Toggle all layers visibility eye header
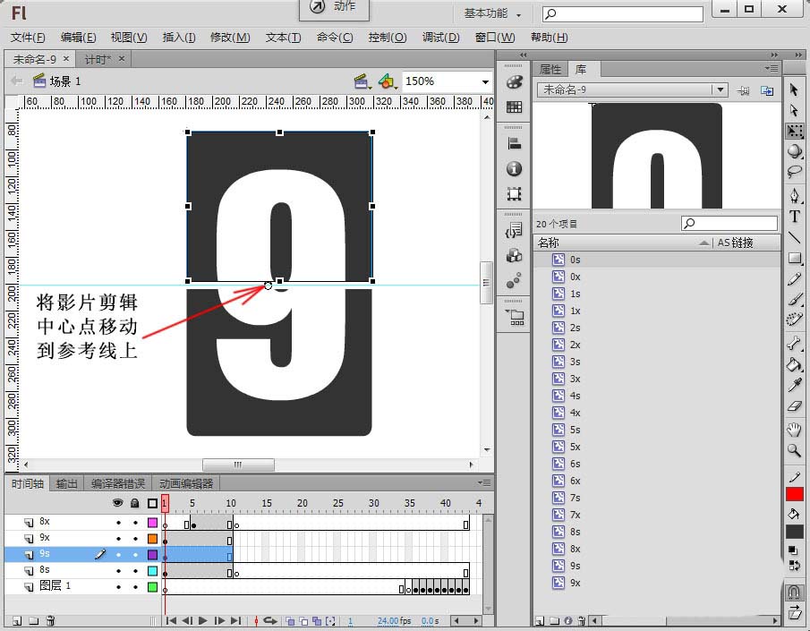810x631 pixels. tap(118, 503)
